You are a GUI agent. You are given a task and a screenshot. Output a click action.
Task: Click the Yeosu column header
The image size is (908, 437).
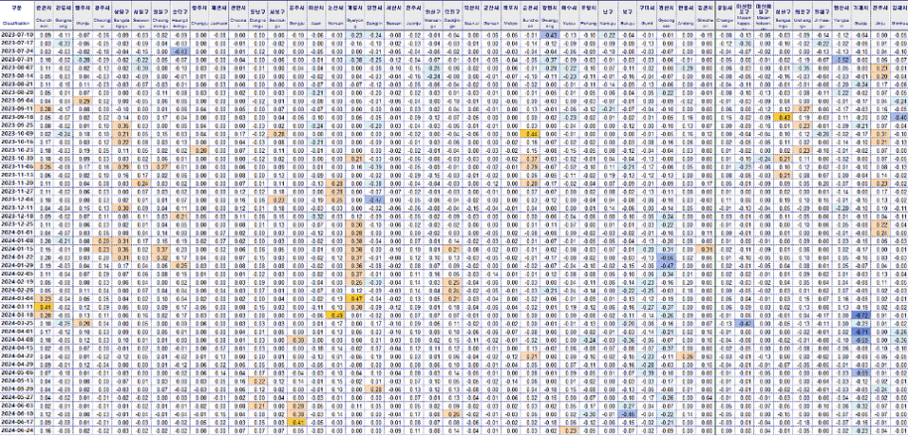(569, 26)
